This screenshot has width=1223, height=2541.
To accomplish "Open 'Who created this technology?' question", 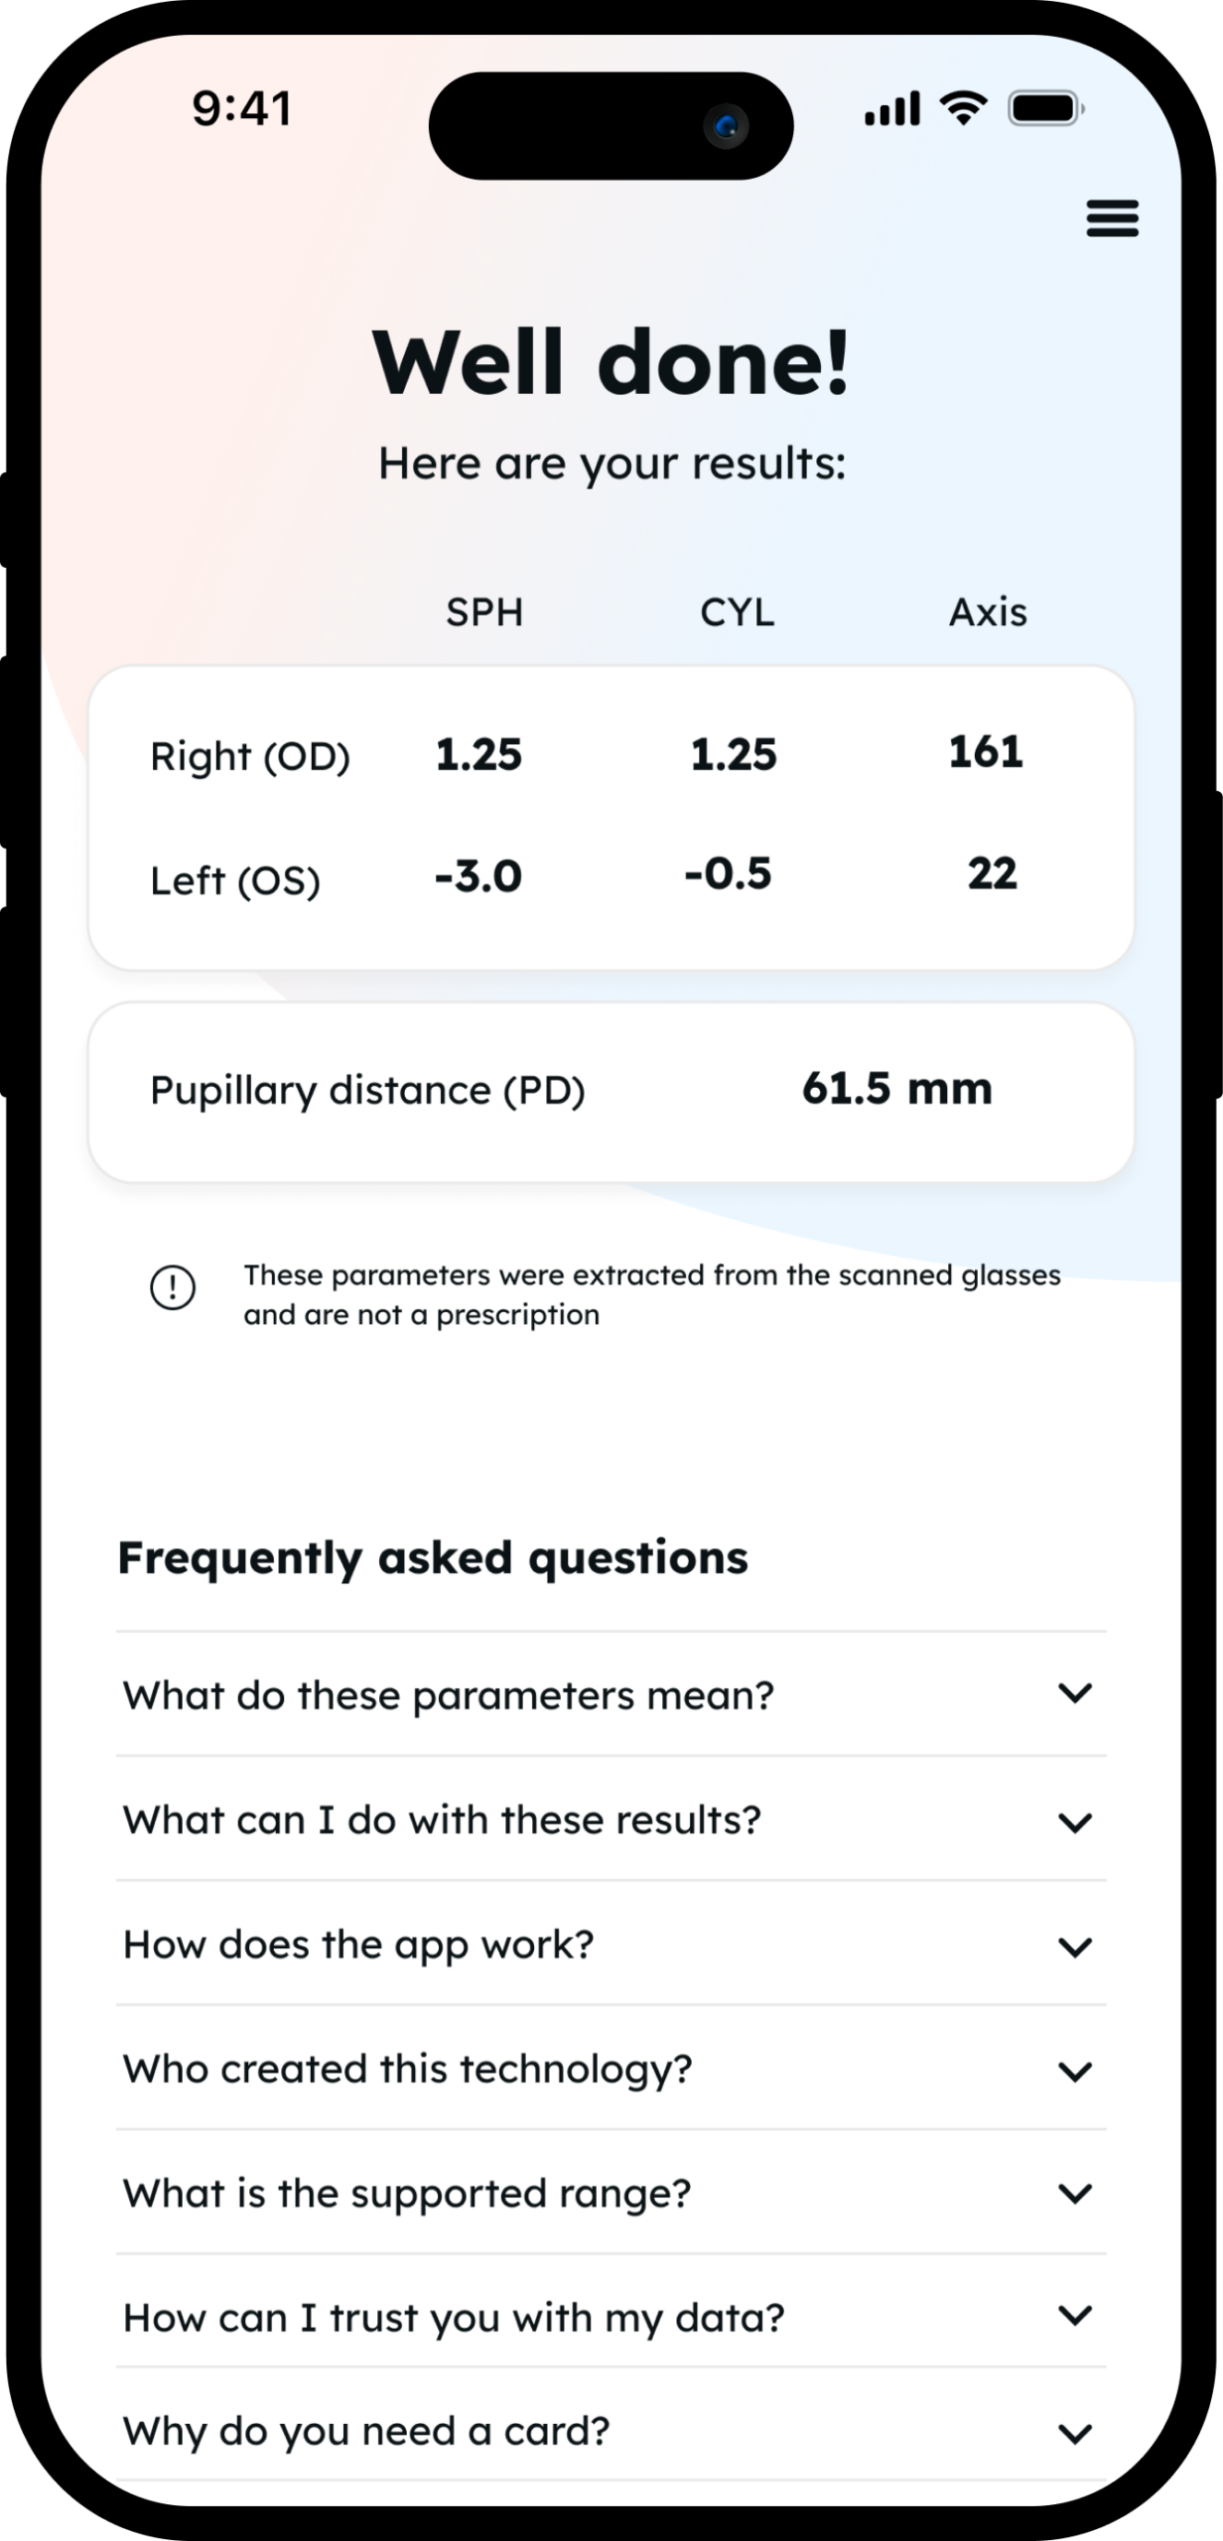I will 611,2069.
